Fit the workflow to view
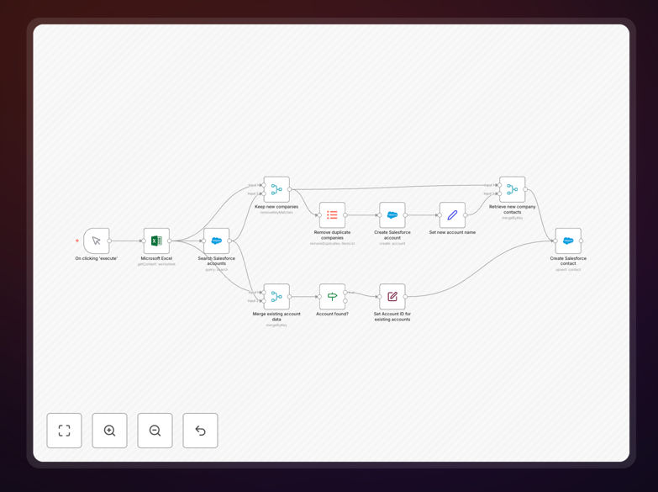Viewport: 658px width, 492px height. [64, 431]
